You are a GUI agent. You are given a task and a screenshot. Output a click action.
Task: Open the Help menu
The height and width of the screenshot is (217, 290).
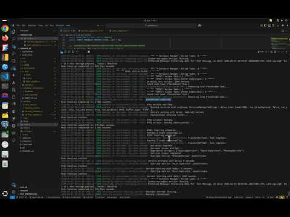[68, 25]
